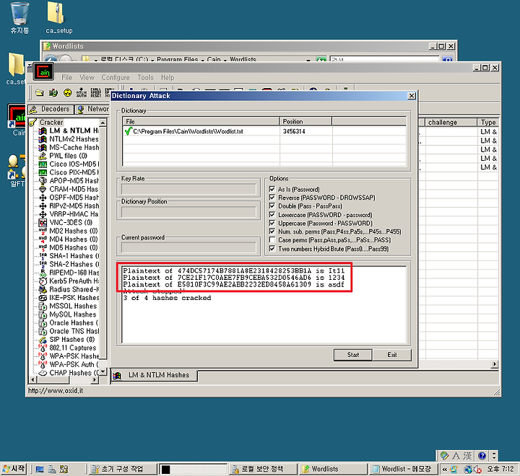The image size is (520, 476).
Task: Click the second quick launch icon with the computers
Action: [x=52, y=469]
